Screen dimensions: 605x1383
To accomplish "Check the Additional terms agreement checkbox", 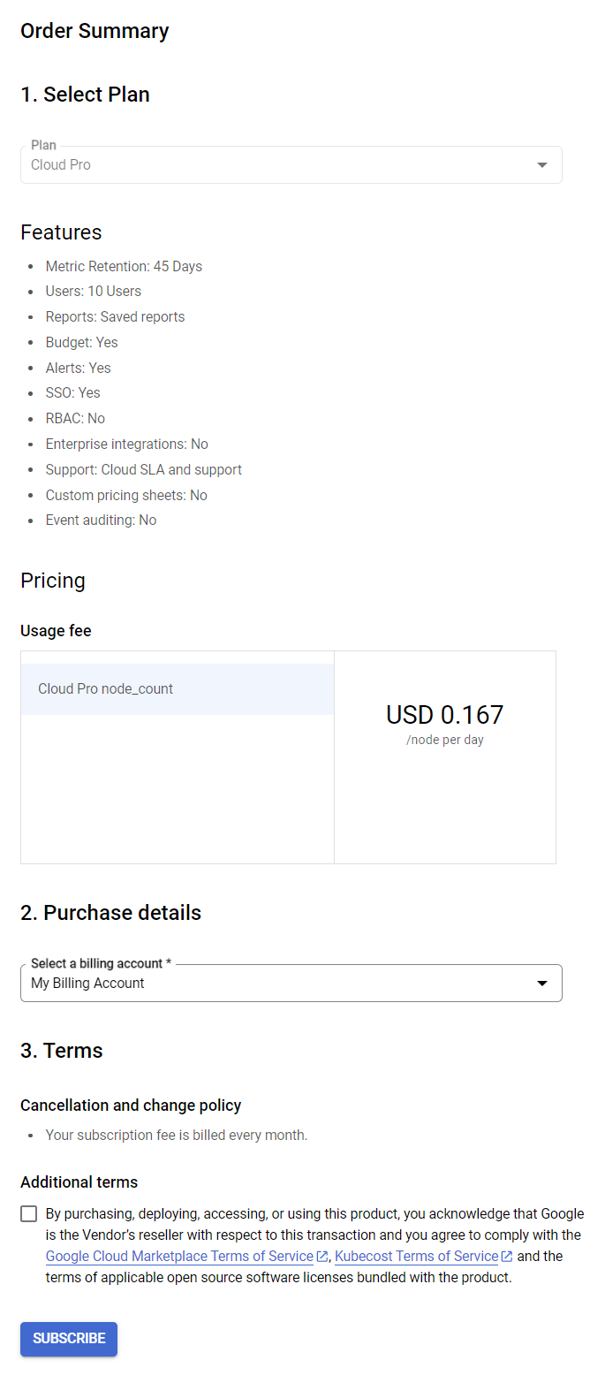I will click(29, 1213).
